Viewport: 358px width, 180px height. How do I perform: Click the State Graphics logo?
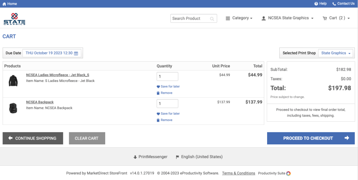click(x=14, y=19)
